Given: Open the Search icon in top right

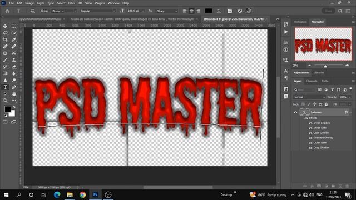Looking at the screenshot, I should [340, 11].
